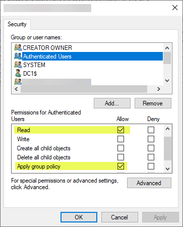
Task: Select CREATOR OWNER in the names list
Action: click(x=47, y=48)
